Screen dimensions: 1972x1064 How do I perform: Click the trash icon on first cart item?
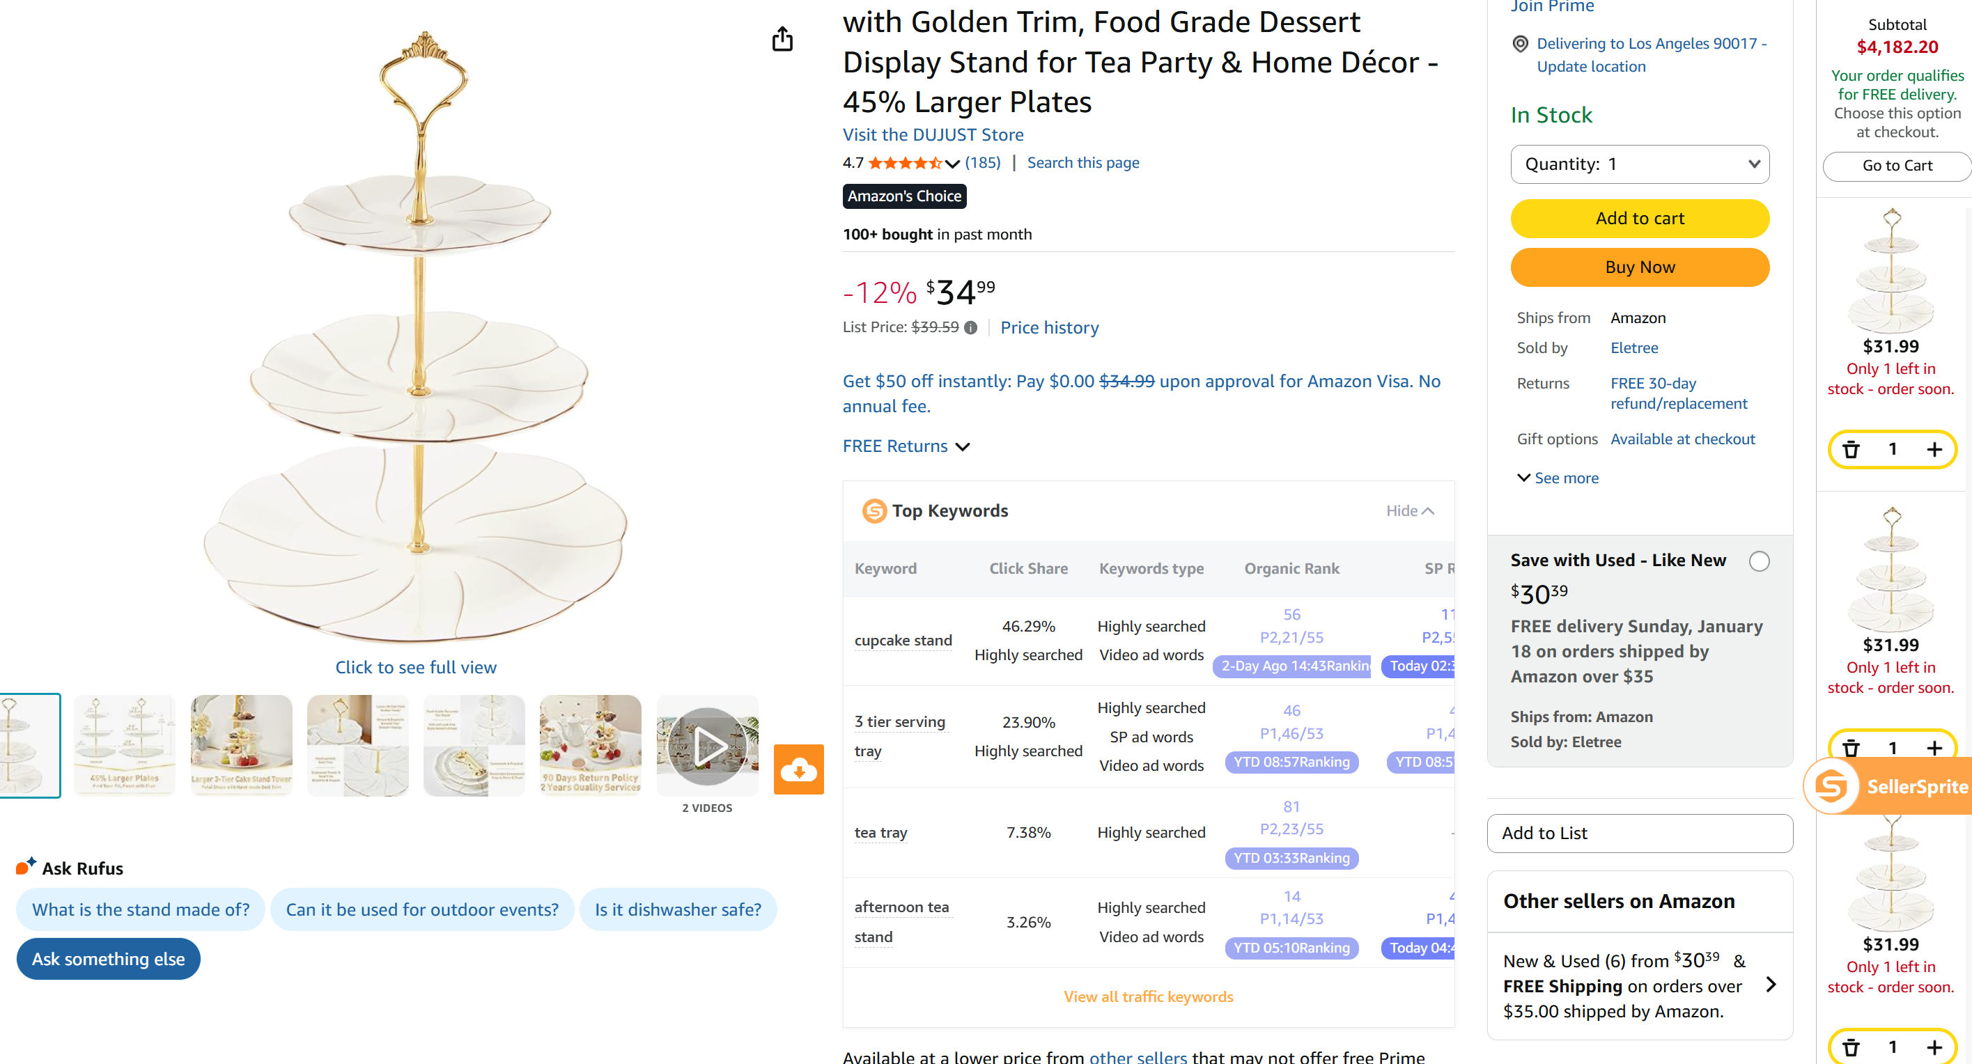pos(1851,449)
